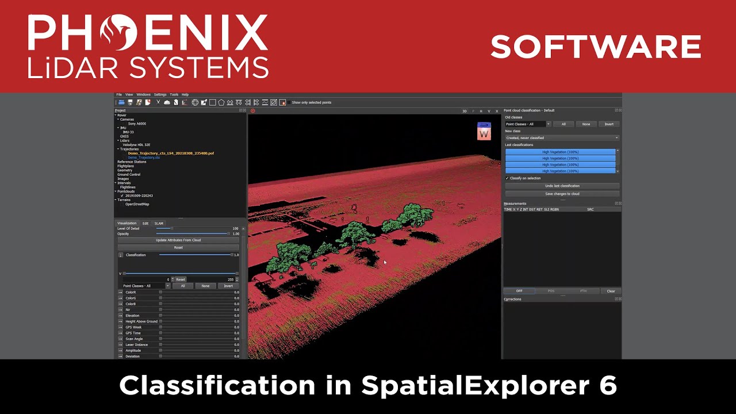Click the globe icon in toolbar
This screenshot has width=736, height=414.
195,102
